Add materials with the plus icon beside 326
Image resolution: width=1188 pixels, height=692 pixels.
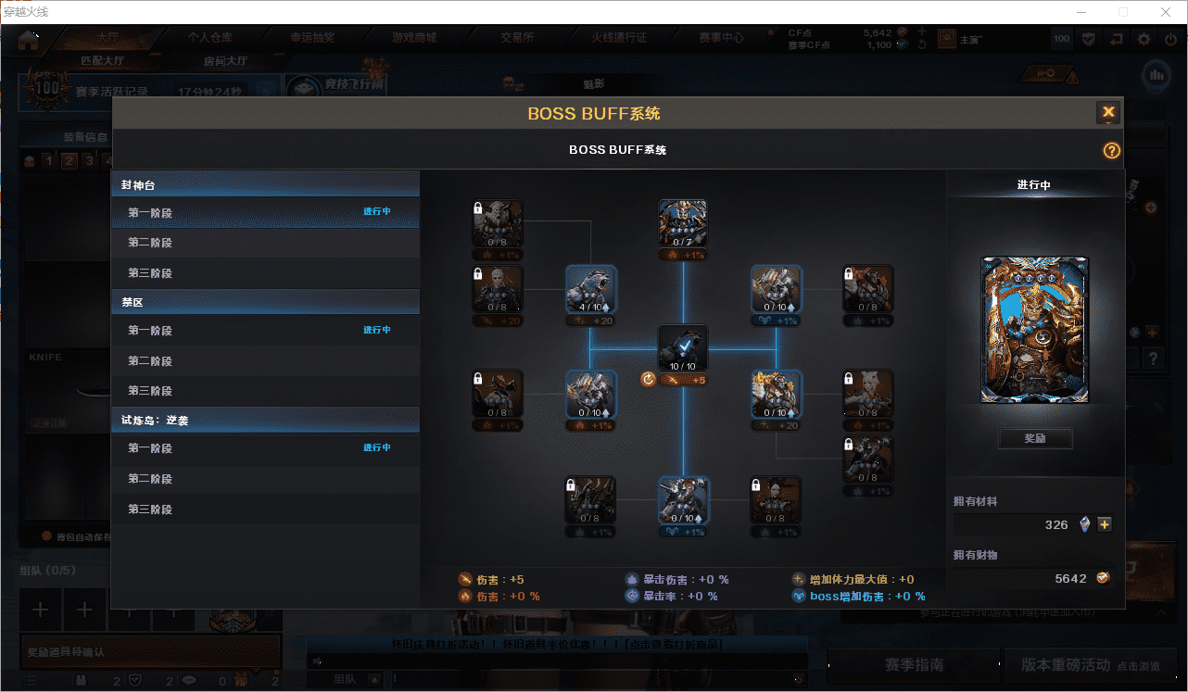click(x=1104, y=524)
